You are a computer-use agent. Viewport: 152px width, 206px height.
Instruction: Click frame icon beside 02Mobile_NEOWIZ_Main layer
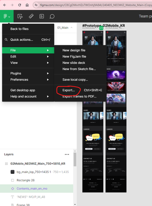click(x=6, y=164)
